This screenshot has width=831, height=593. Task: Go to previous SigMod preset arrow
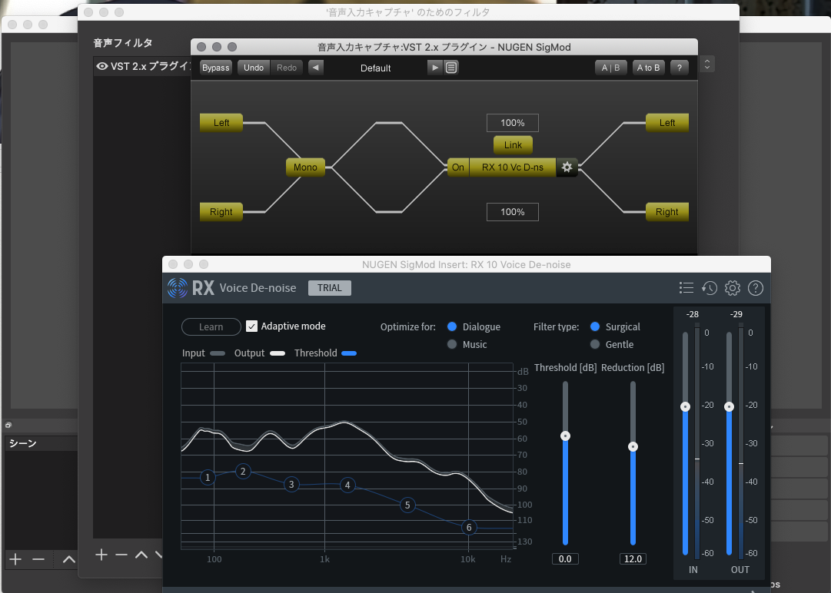point(316,68)
